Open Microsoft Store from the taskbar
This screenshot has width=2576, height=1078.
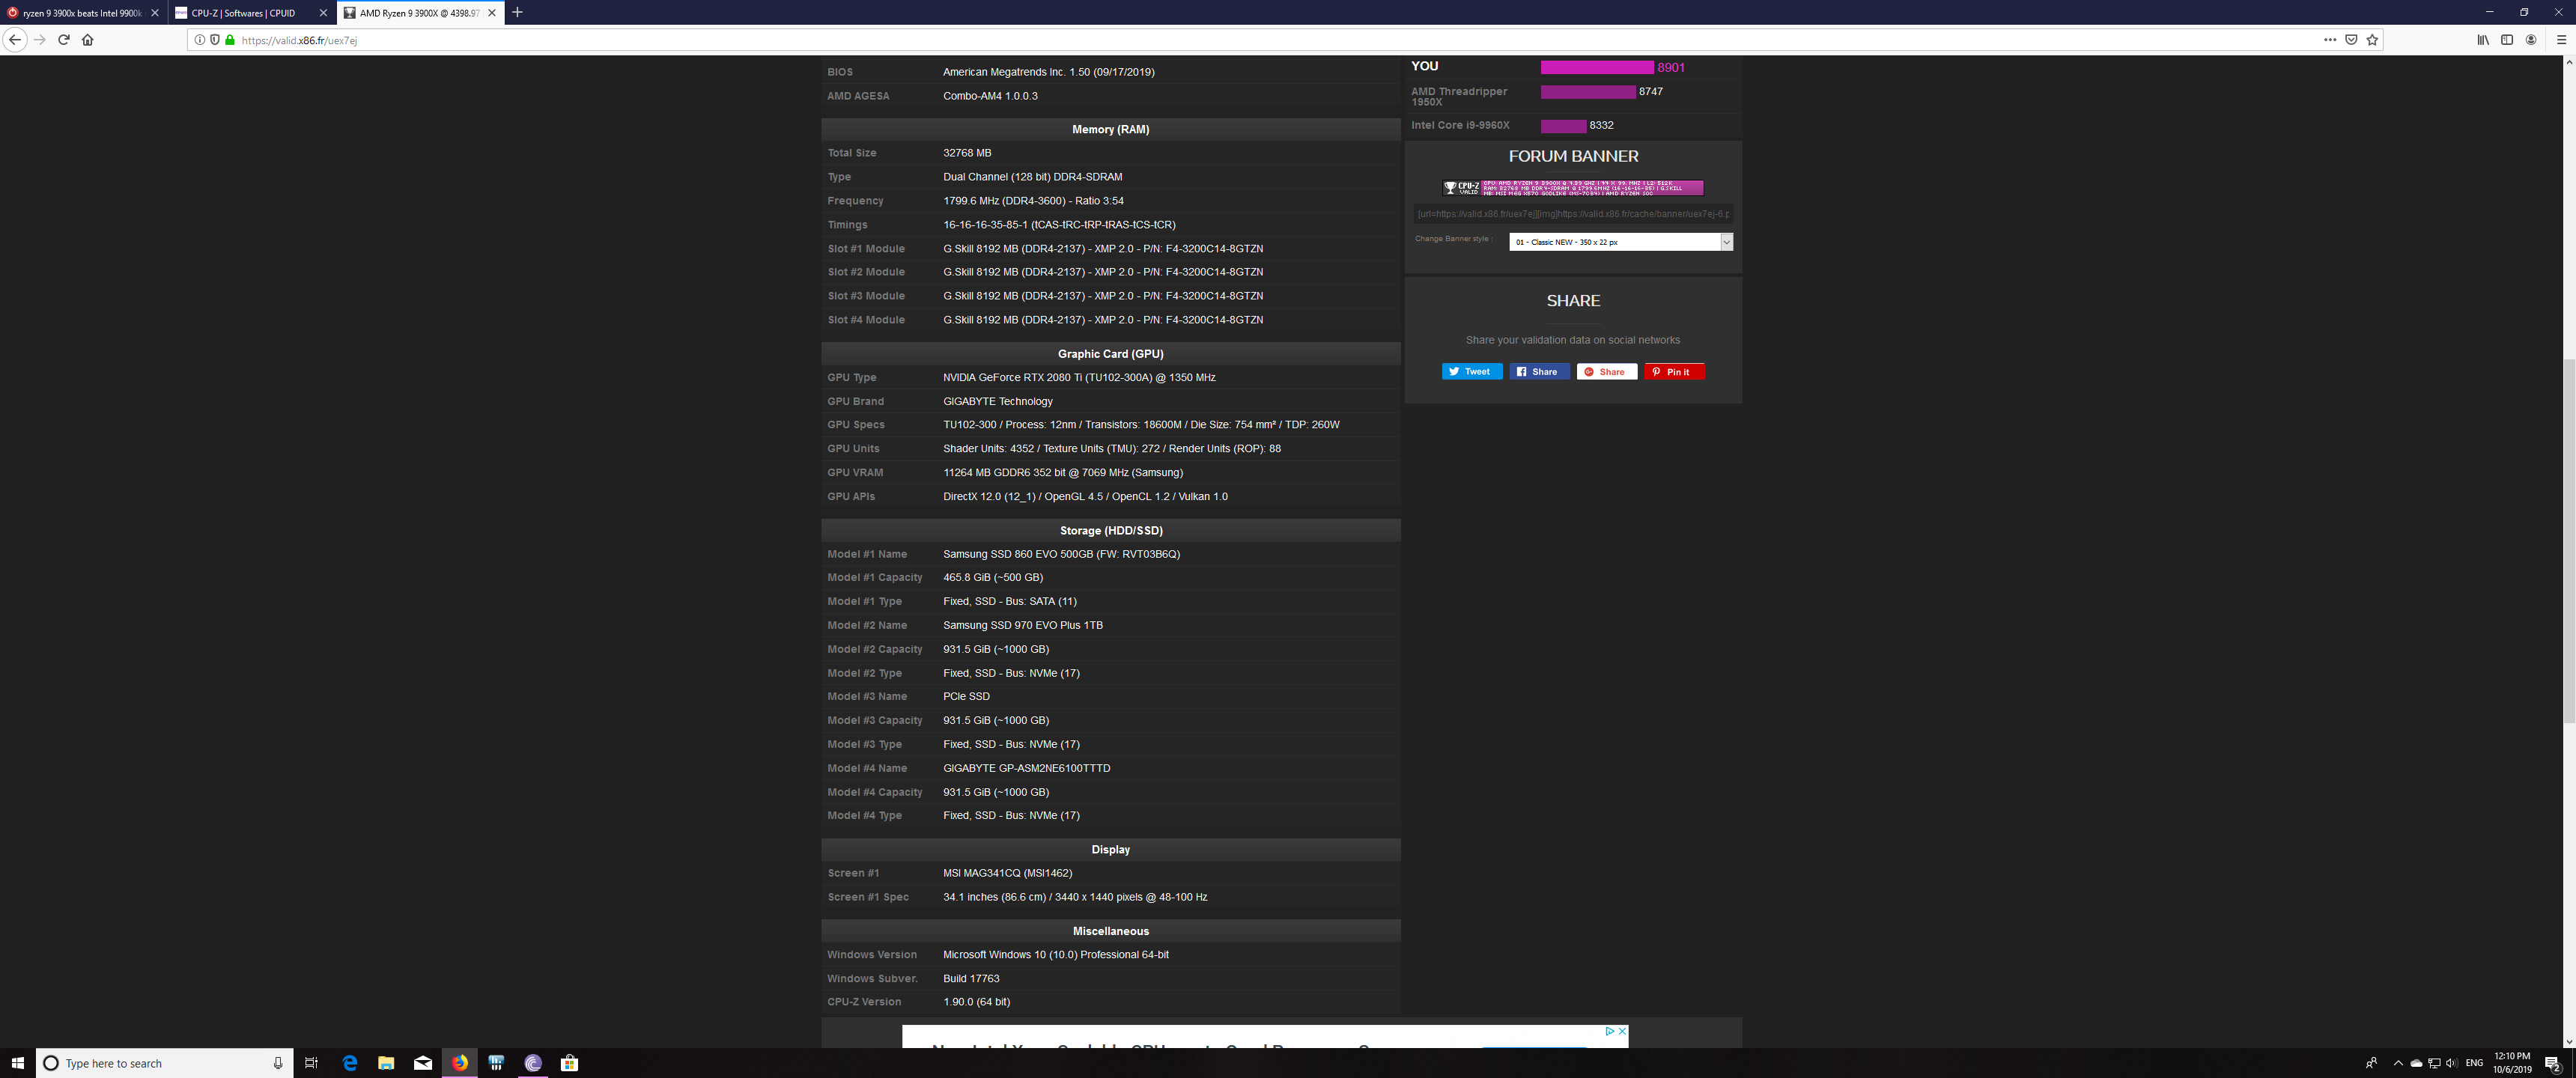(569, 1063)
